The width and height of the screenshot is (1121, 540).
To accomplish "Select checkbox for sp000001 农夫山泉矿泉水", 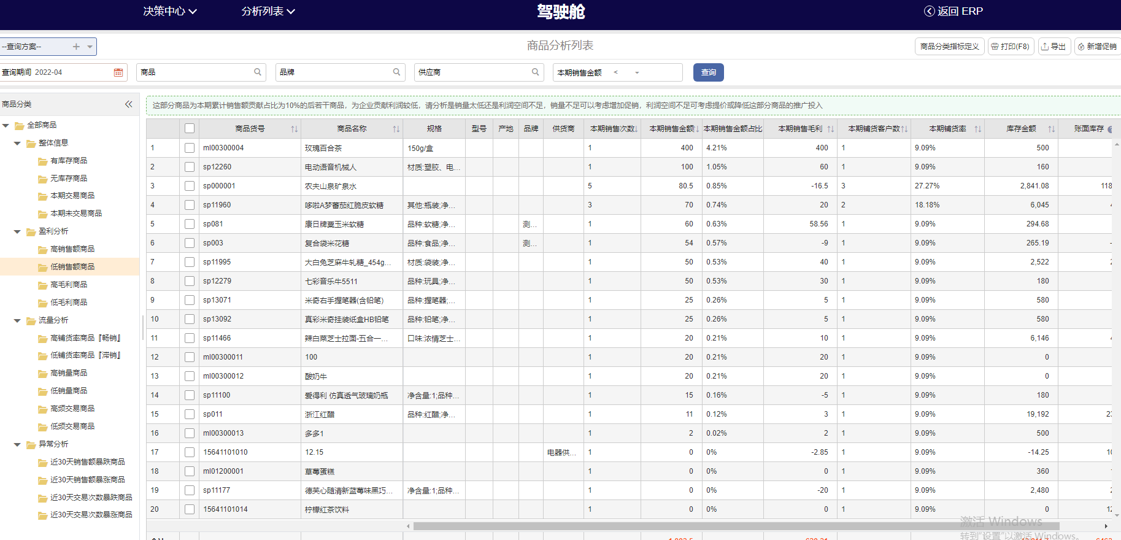I will (190, 186).
